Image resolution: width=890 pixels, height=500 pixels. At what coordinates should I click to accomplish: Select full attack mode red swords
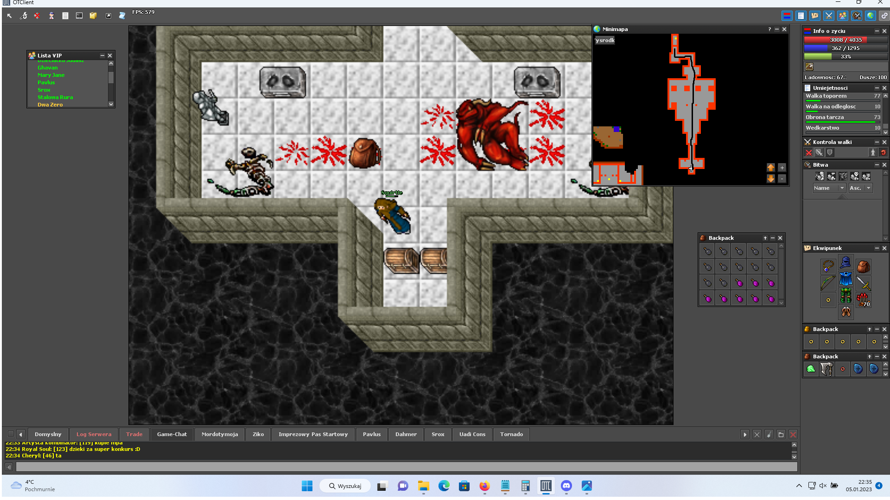(x=808, y=152)
